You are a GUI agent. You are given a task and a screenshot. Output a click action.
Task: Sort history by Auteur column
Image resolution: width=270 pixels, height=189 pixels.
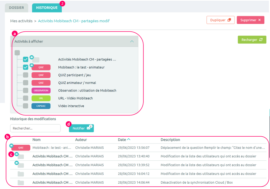pyautogui.click(x=81, y=140)
